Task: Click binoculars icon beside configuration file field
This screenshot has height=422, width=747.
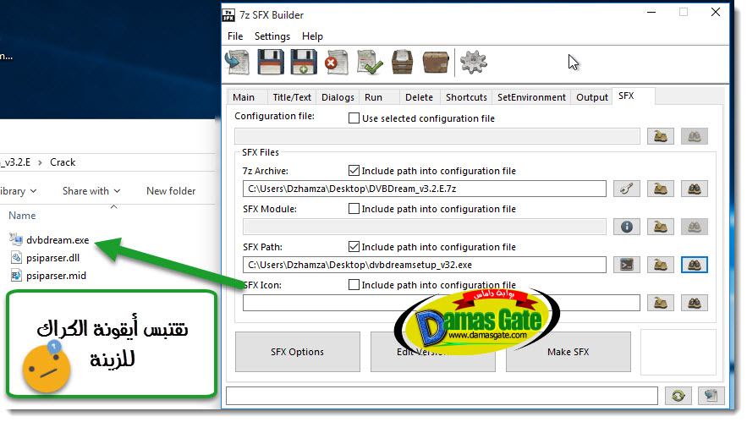Action: pos(694,136)
